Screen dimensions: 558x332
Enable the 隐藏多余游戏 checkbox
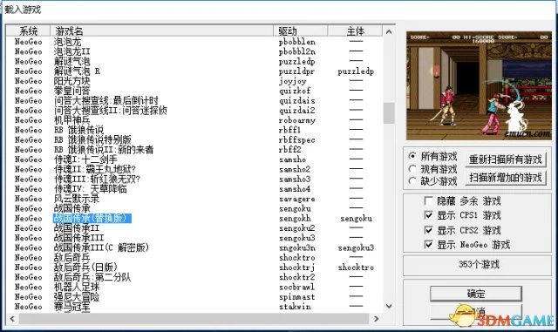click(x=429, y=201)
